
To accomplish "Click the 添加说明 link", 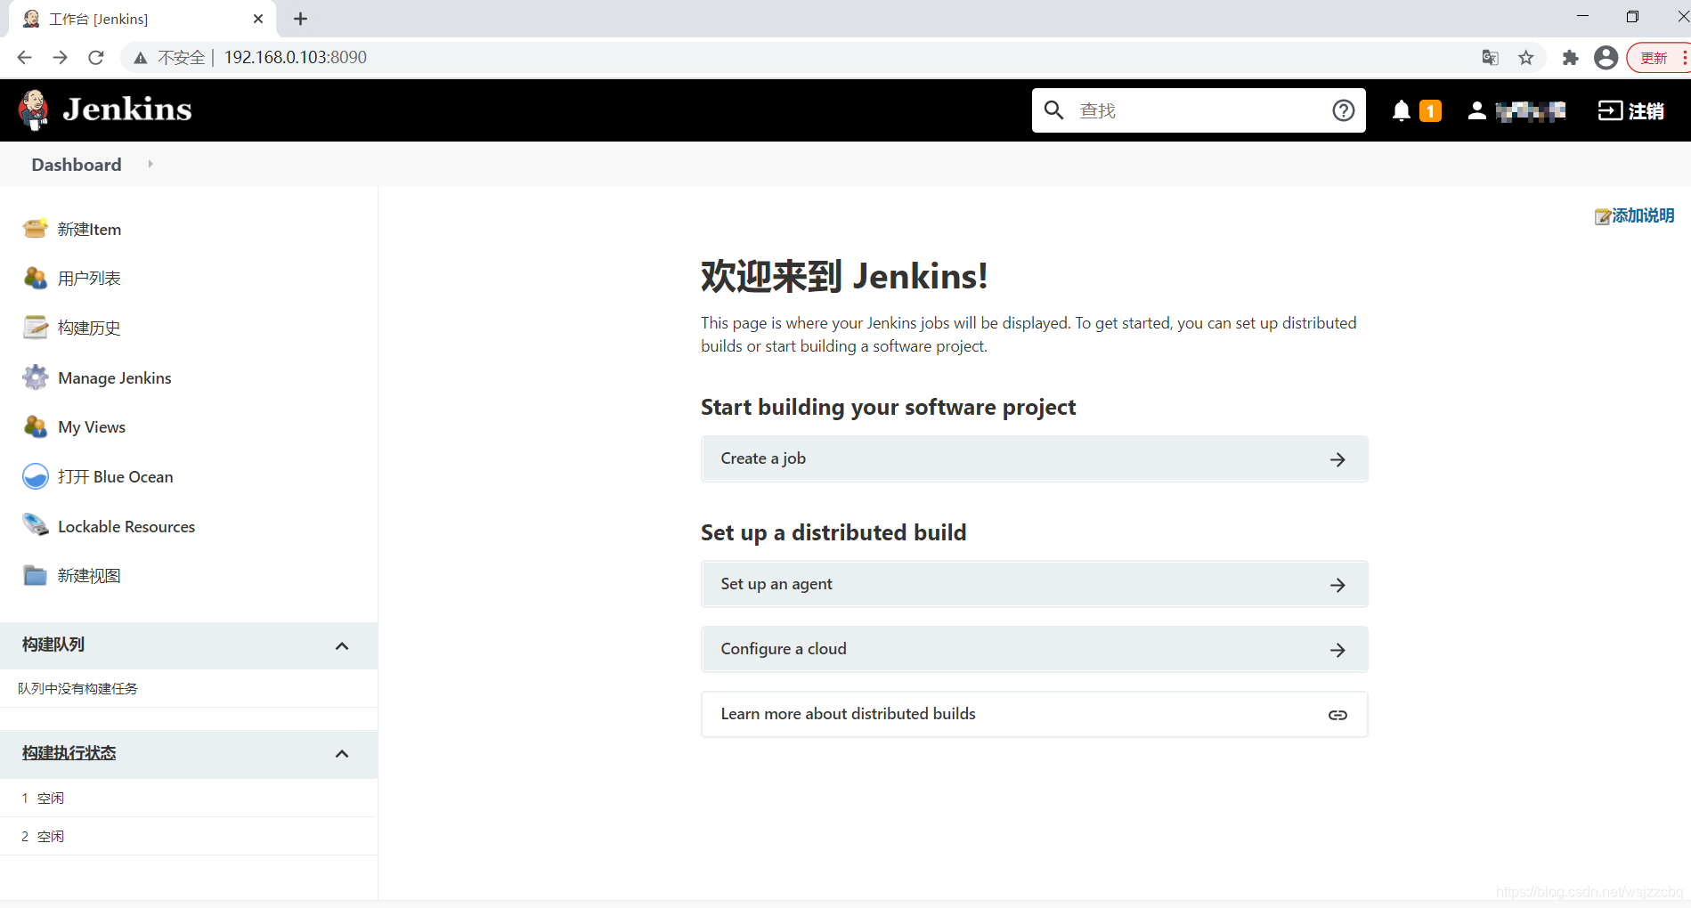I will point(1643,215).
